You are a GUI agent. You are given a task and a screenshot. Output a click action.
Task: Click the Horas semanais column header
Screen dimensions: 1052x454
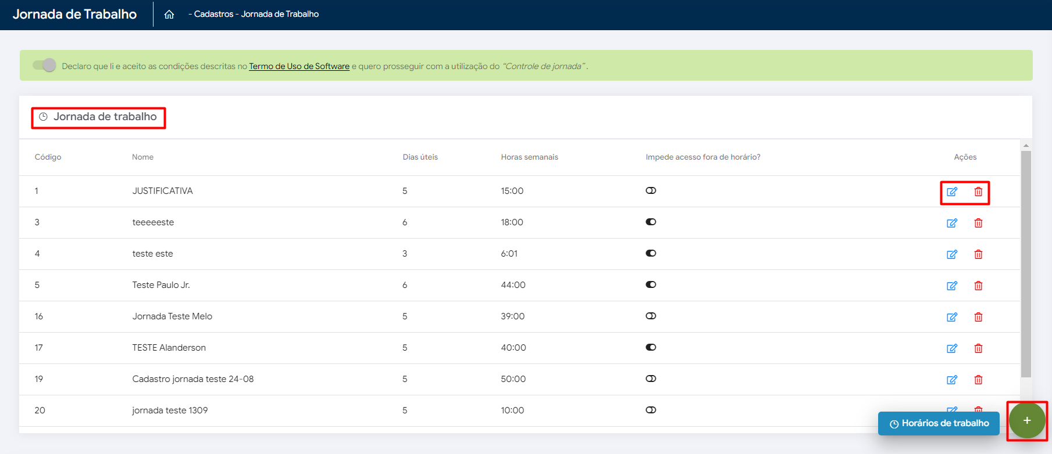coord(529,157)
